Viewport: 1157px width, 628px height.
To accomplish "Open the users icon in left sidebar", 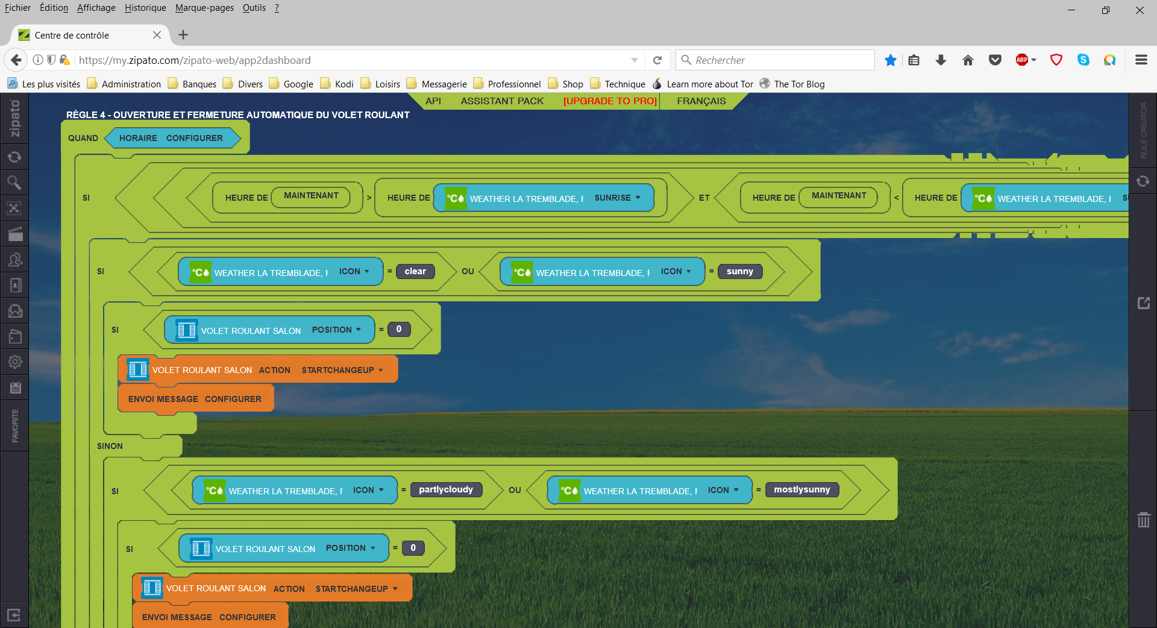I will coord(14,260).
